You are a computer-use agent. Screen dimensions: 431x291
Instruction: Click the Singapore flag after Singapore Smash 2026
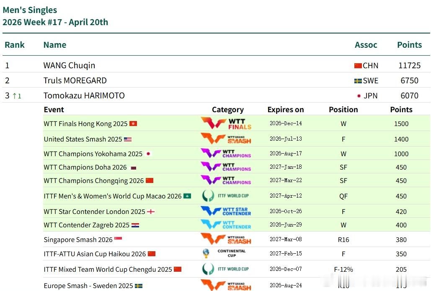(118, 238)
